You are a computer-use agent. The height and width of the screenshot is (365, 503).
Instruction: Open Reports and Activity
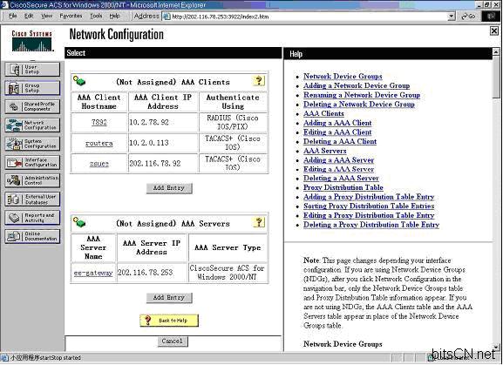click(32, 218)
